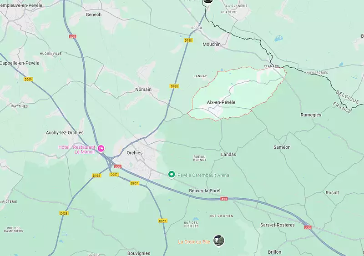The height and width of the screenshot is (256, 364).
Task: Click the Hôtel - Restaurant Le Manoir label
Action: point(77,150)
